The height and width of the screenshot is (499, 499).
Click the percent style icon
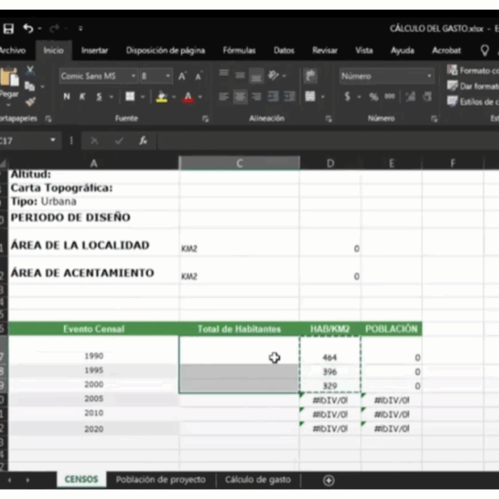pos(373,97)
